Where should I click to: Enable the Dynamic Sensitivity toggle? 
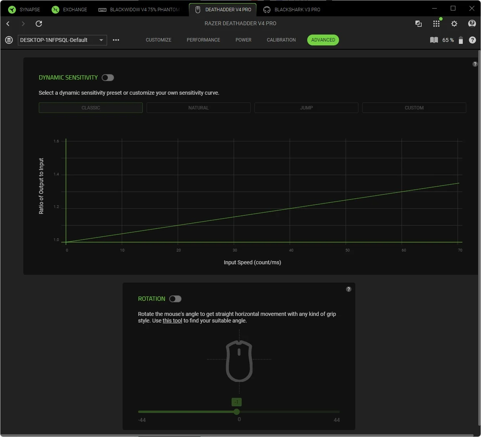[108, 78]
